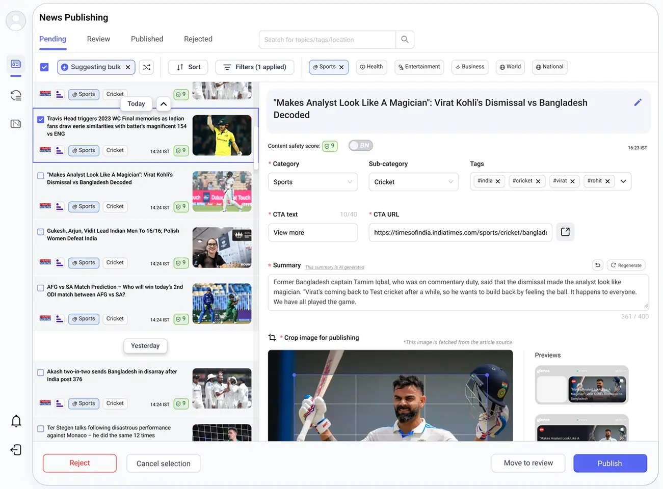The image size is (663, 489).
Task: Filter by Business category
Action: coord(470,67)
